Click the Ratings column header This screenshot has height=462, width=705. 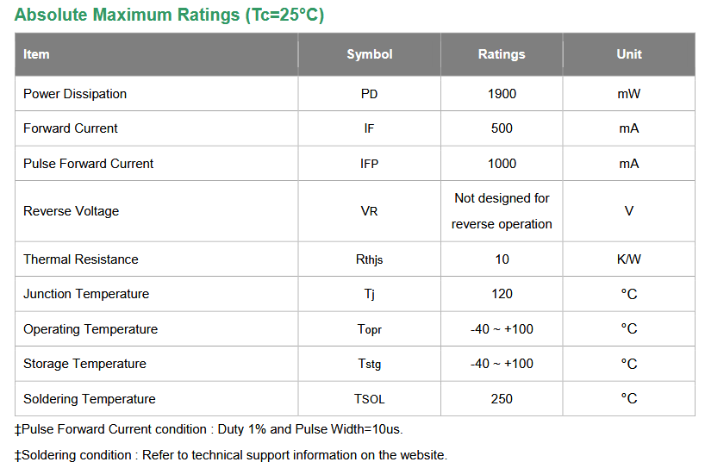coord(502,54)
